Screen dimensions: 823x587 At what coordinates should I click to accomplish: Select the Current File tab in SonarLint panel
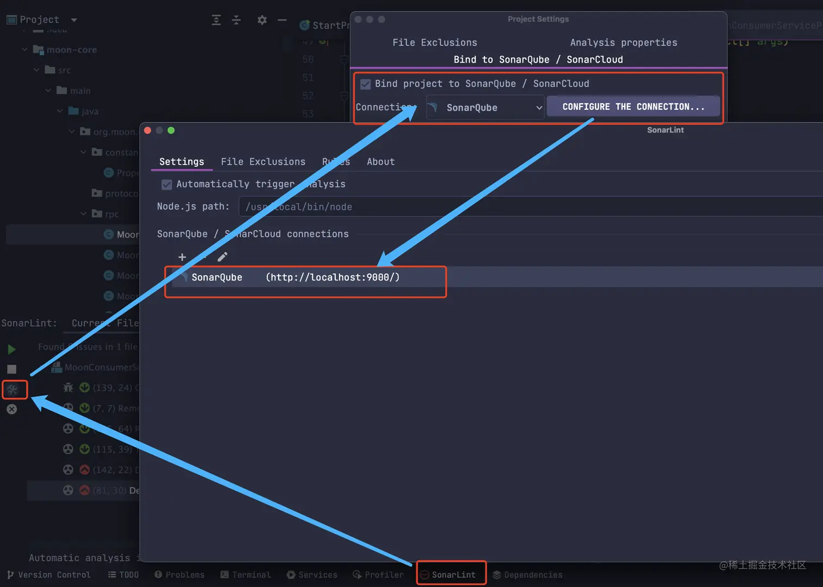106,323
